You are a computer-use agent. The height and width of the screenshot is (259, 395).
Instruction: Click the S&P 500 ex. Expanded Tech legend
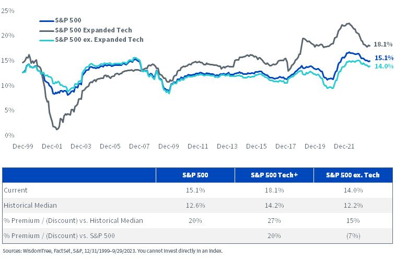tap(99, 40)
